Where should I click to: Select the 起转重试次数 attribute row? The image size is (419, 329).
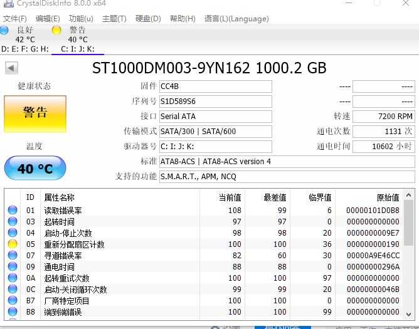204,278
